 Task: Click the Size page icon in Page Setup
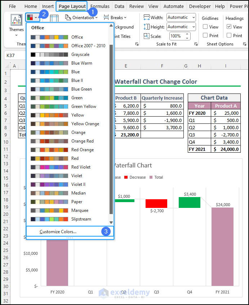(54, 18)
